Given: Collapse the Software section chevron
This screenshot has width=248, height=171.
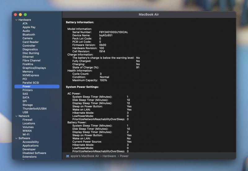Looking at the screenshot, I should click(x=16, y=138).
